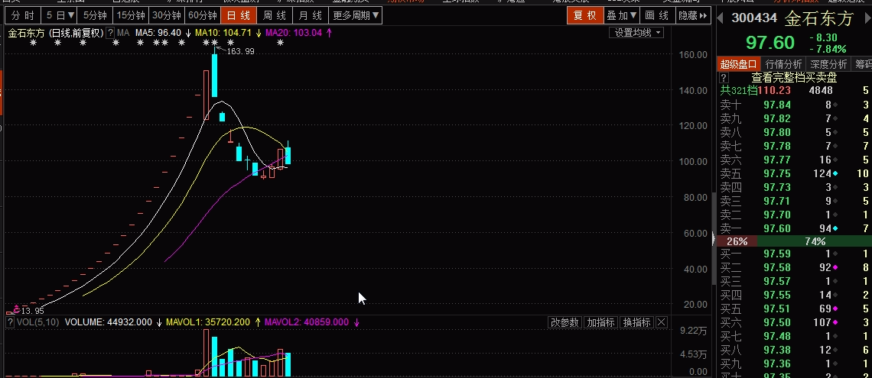The image size is (872, 378).
Task: Click the 共321档 total levels label
Action: coord(739,90)
